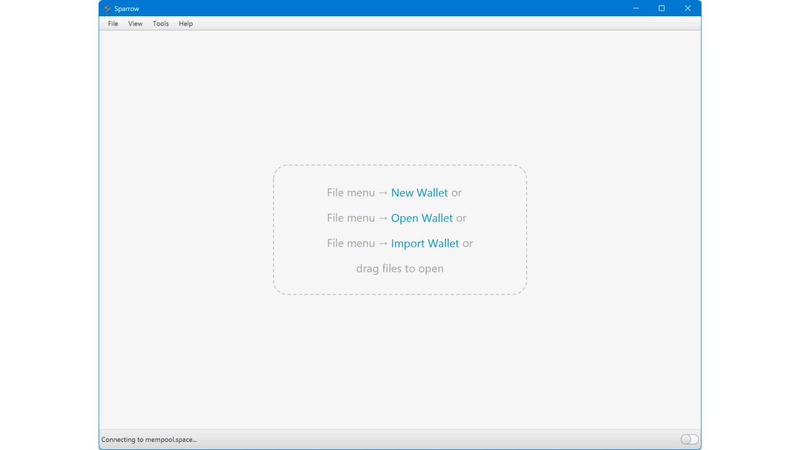This screenshot has height=450, width=800.
Task: Click 'File menu' text on Import Wallet line
Action: [351, 244]
